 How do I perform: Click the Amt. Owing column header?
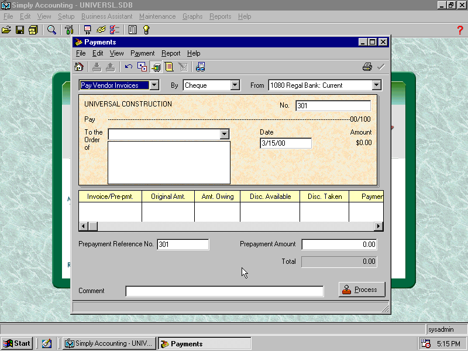tap(217, 197)
